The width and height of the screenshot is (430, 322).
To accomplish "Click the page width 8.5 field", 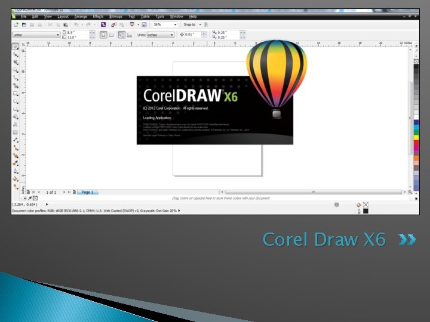I will (x=78, y=32).
